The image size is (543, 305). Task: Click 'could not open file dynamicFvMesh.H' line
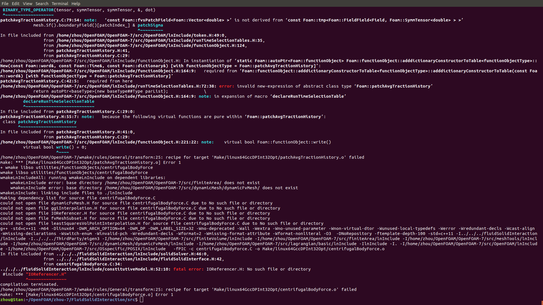[x=136, y=203]
